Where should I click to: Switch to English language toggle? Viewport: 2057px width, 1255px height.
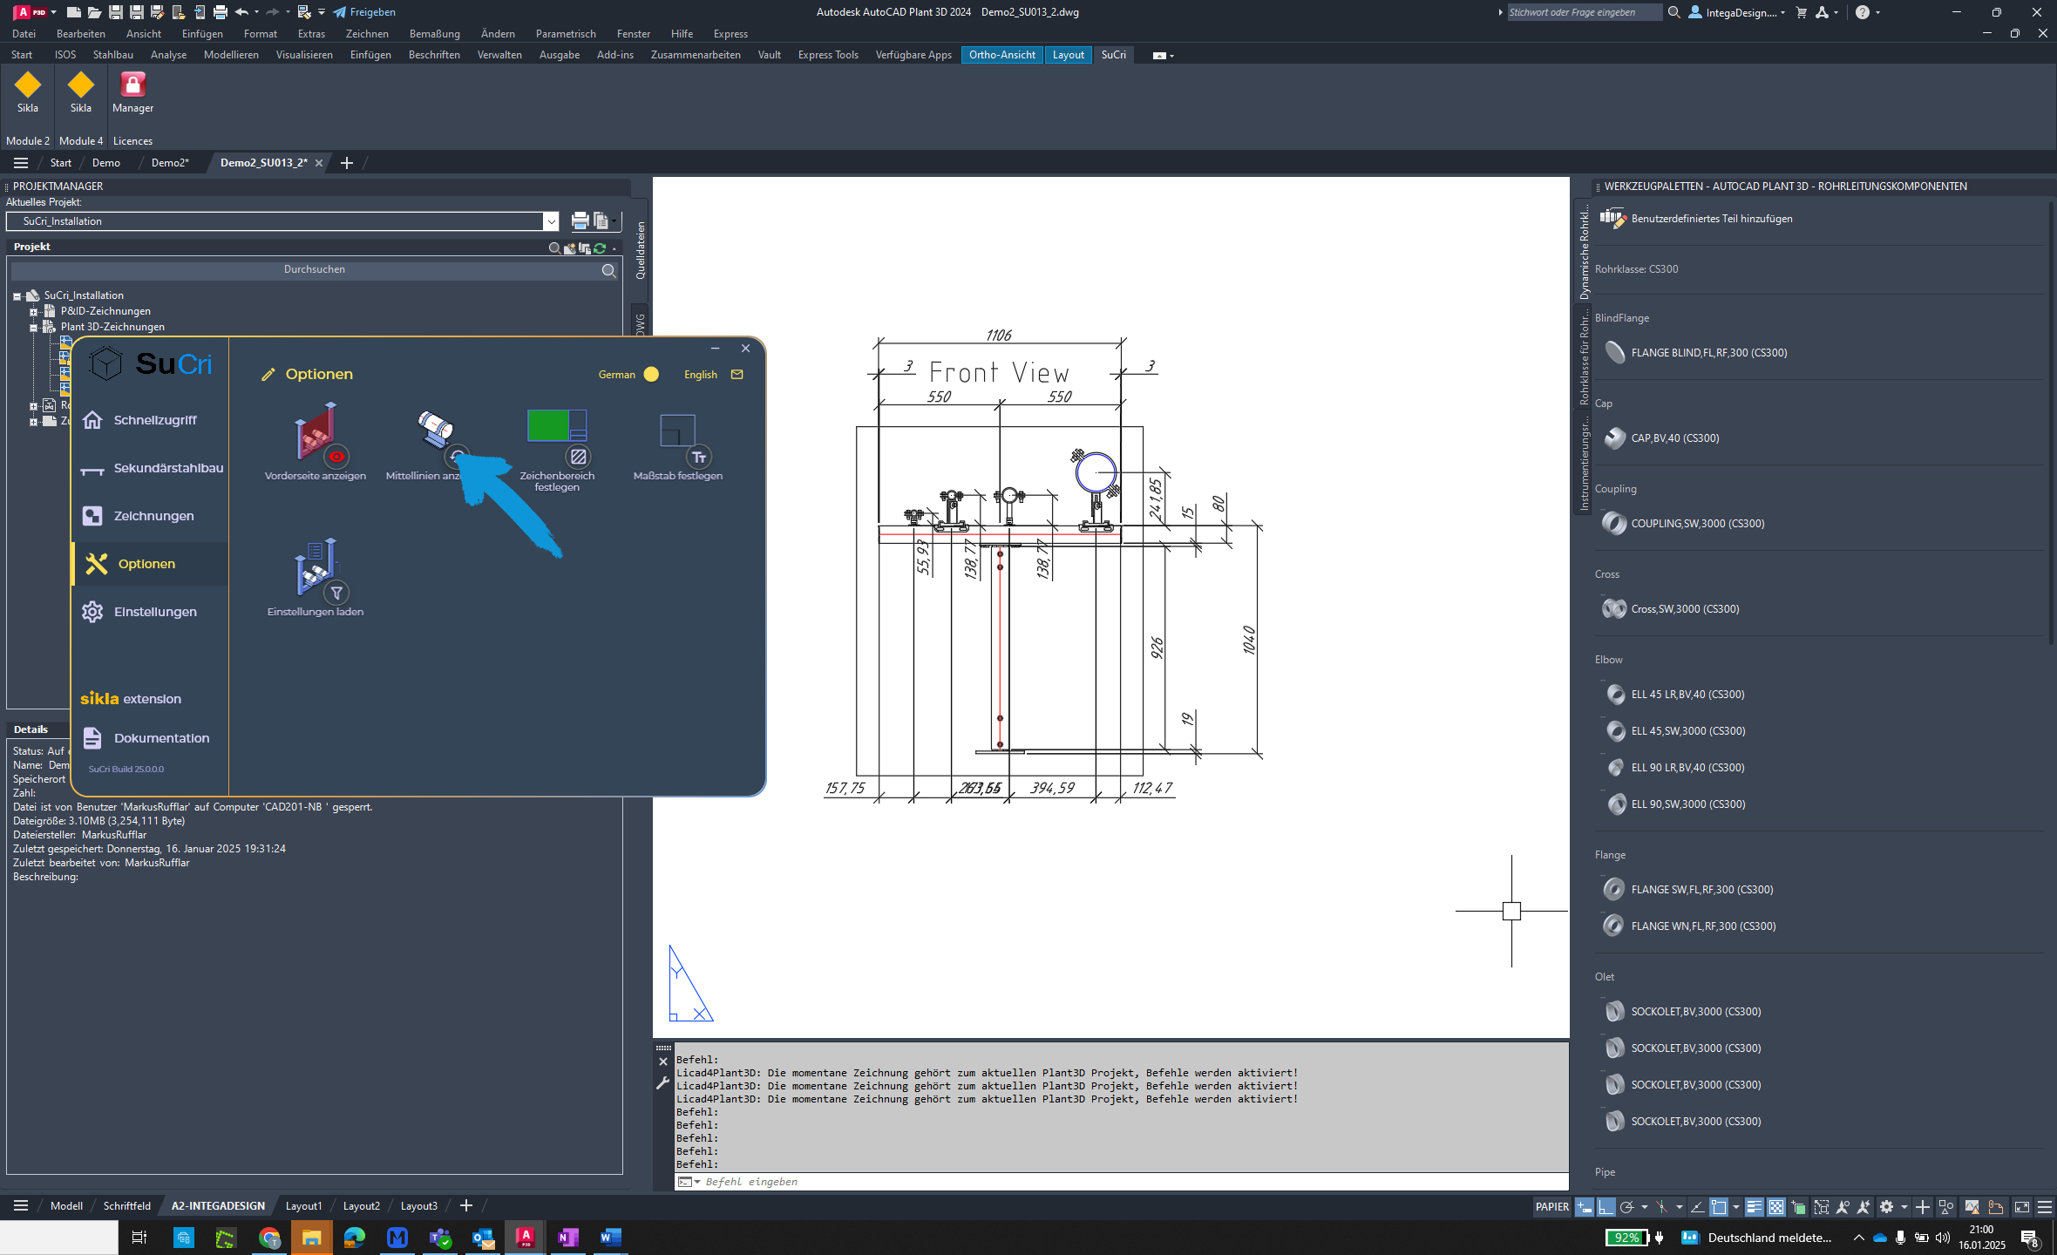tap(699, 373)
